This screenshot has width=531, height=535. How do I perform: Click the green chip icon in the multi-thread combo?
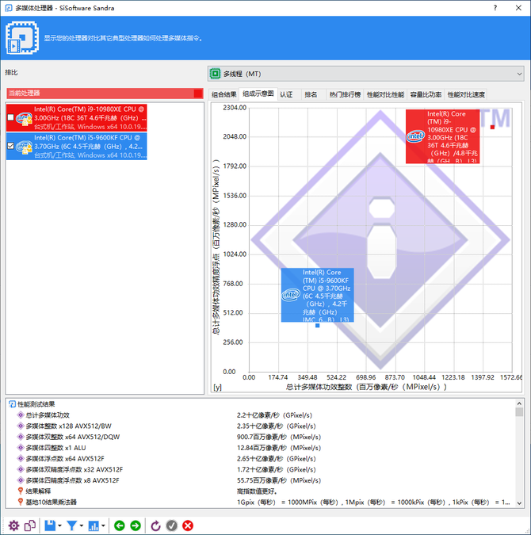216,74
